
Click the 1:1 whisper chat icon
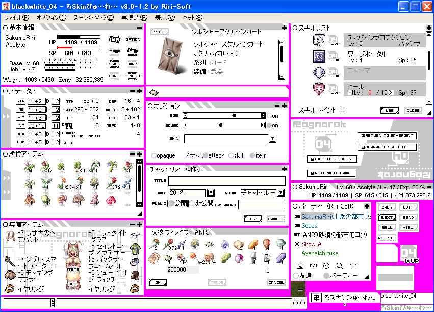[313, 266]
